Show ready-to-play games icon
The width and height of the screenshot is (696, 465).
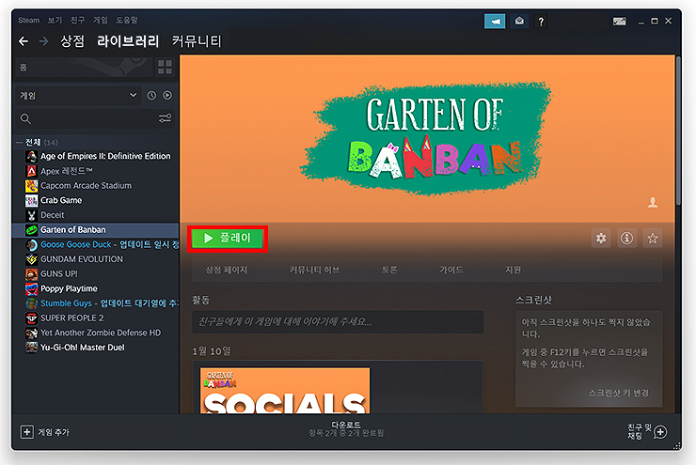tap(167, 95)
